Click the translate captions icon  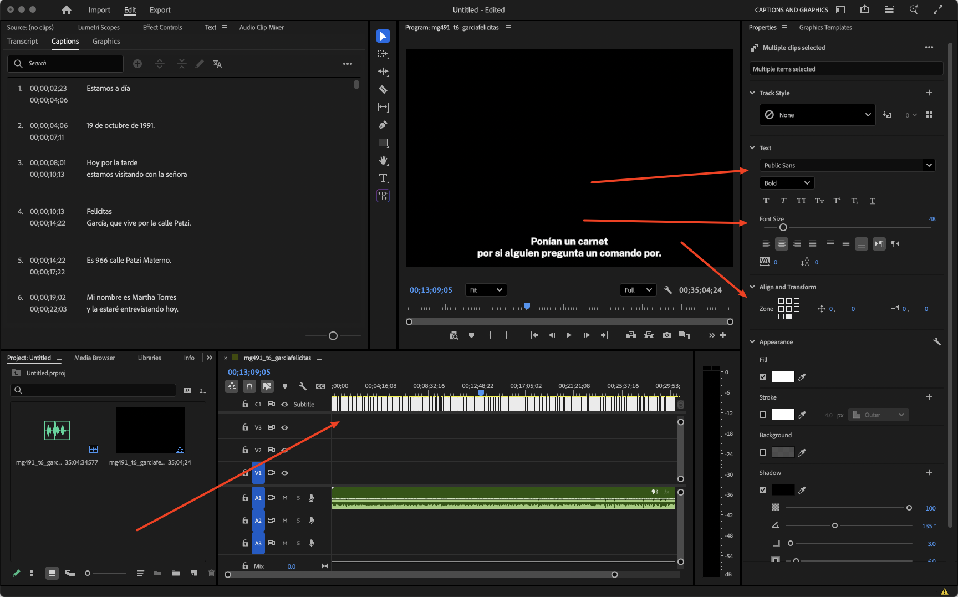[217, 64]
